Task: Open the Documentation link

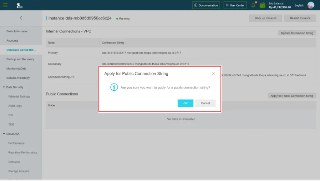Action: point(206,5)
